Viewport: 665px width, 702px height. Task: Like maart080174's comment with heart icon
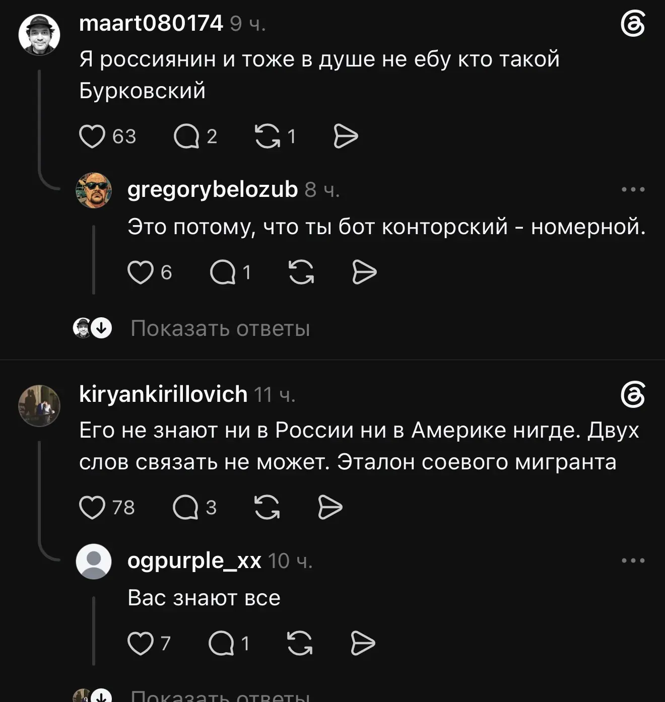point(92,136)
